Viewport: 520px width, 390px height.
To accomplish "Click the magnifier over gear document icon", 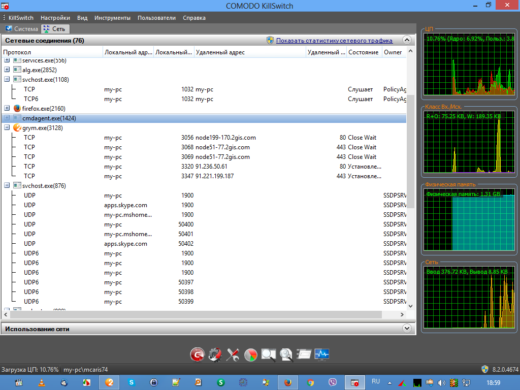I will [x=286, y=354].
